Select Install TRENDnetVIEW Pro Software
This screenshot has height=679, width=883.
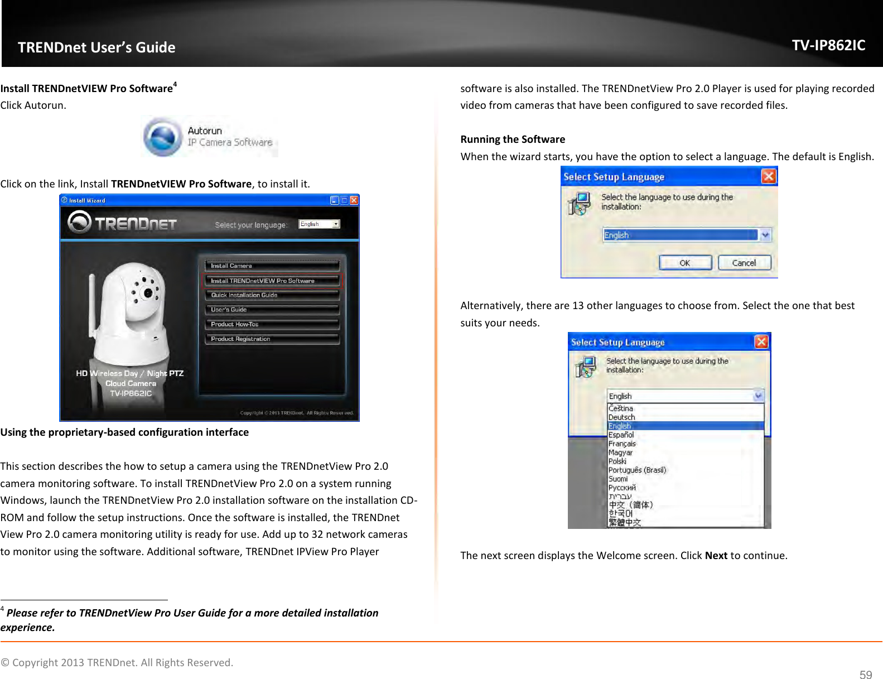click(272, 281)
